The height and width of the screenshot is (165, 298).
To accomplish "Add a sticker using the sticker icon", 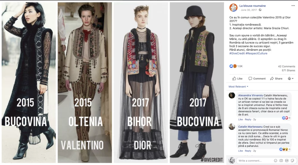I will [293, 161].
